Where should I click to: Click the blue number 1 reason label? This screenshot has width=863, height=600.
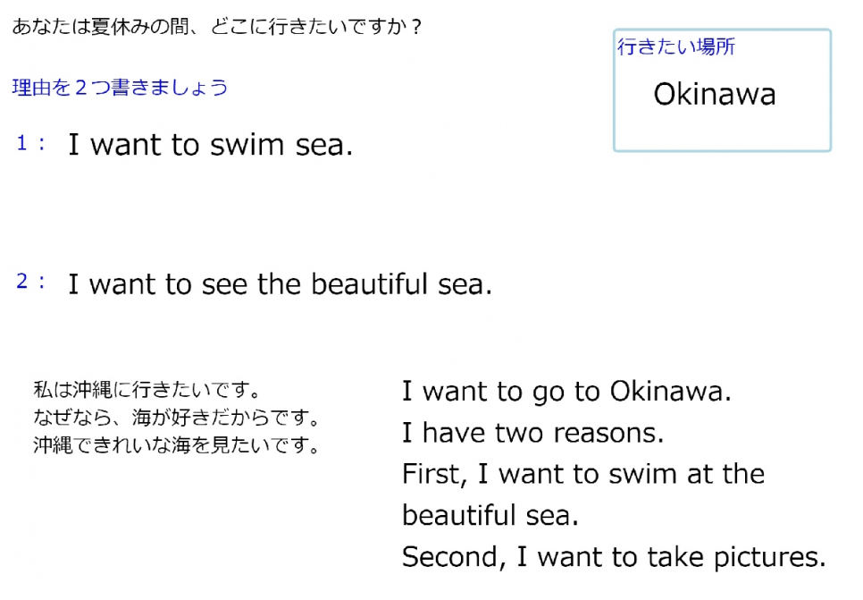click(x=30, y=143)
